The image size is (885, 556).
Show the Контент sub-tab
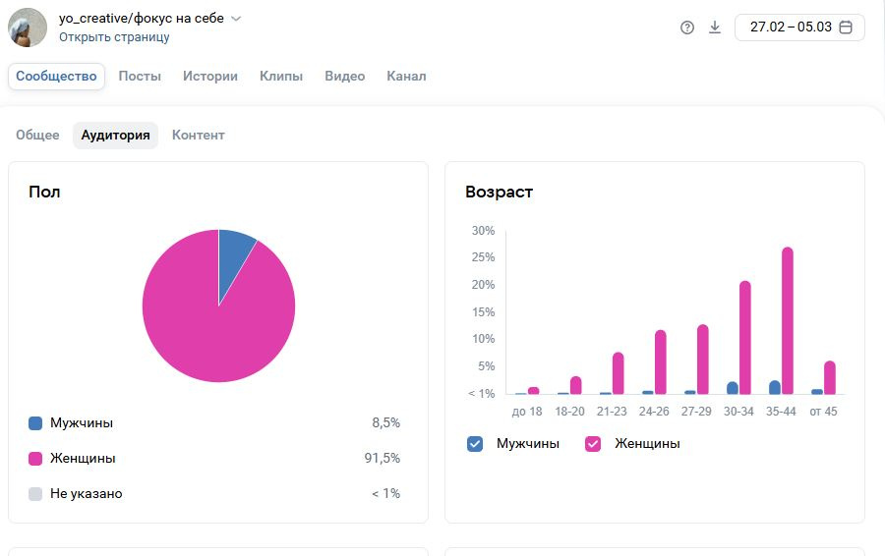199,136
